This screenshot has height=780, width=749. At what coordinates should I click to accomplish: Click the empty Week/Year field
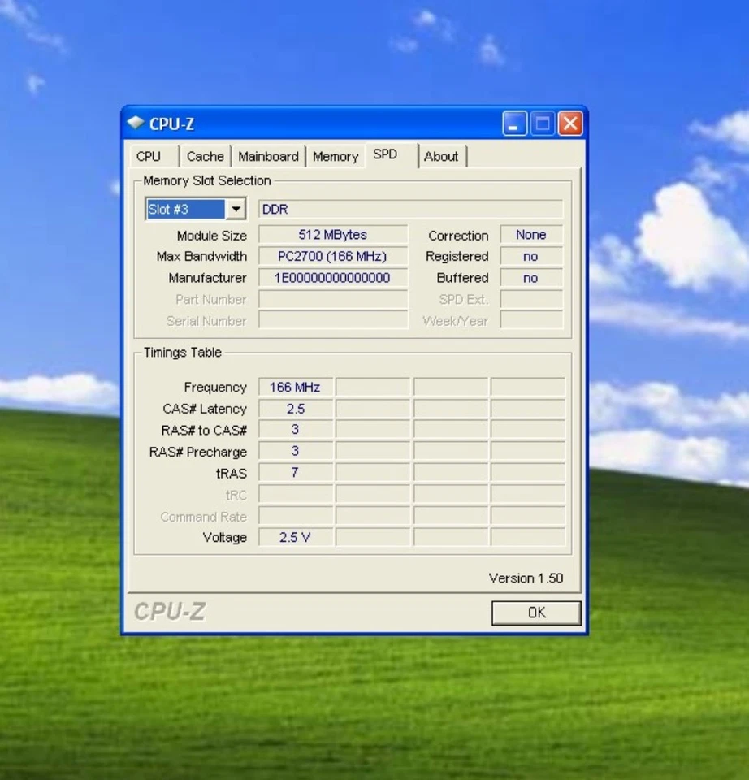coord(531,321)
